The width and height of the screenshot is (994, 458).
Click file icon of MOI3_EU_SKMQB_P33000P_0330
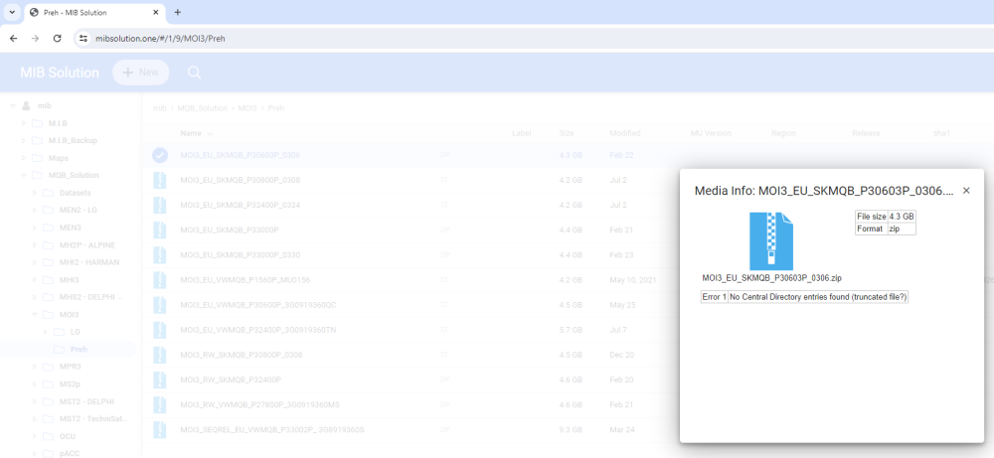pos(160,255)
